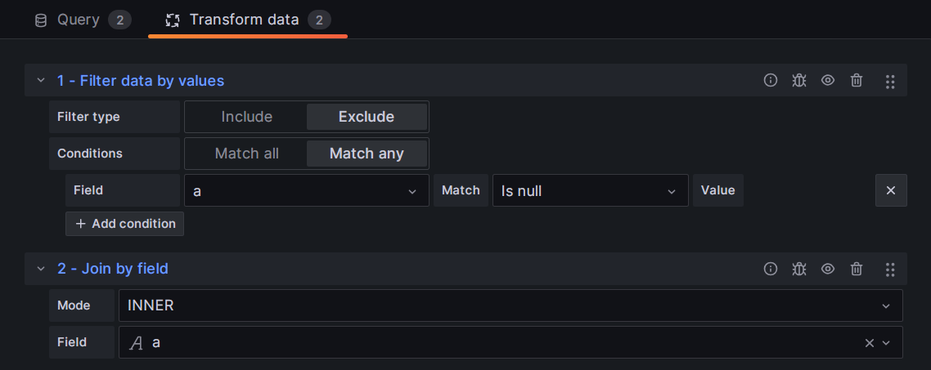Open the Mode dropdown set to INNER
This screenshot has width=931, height=370.
tap(510, 305)
